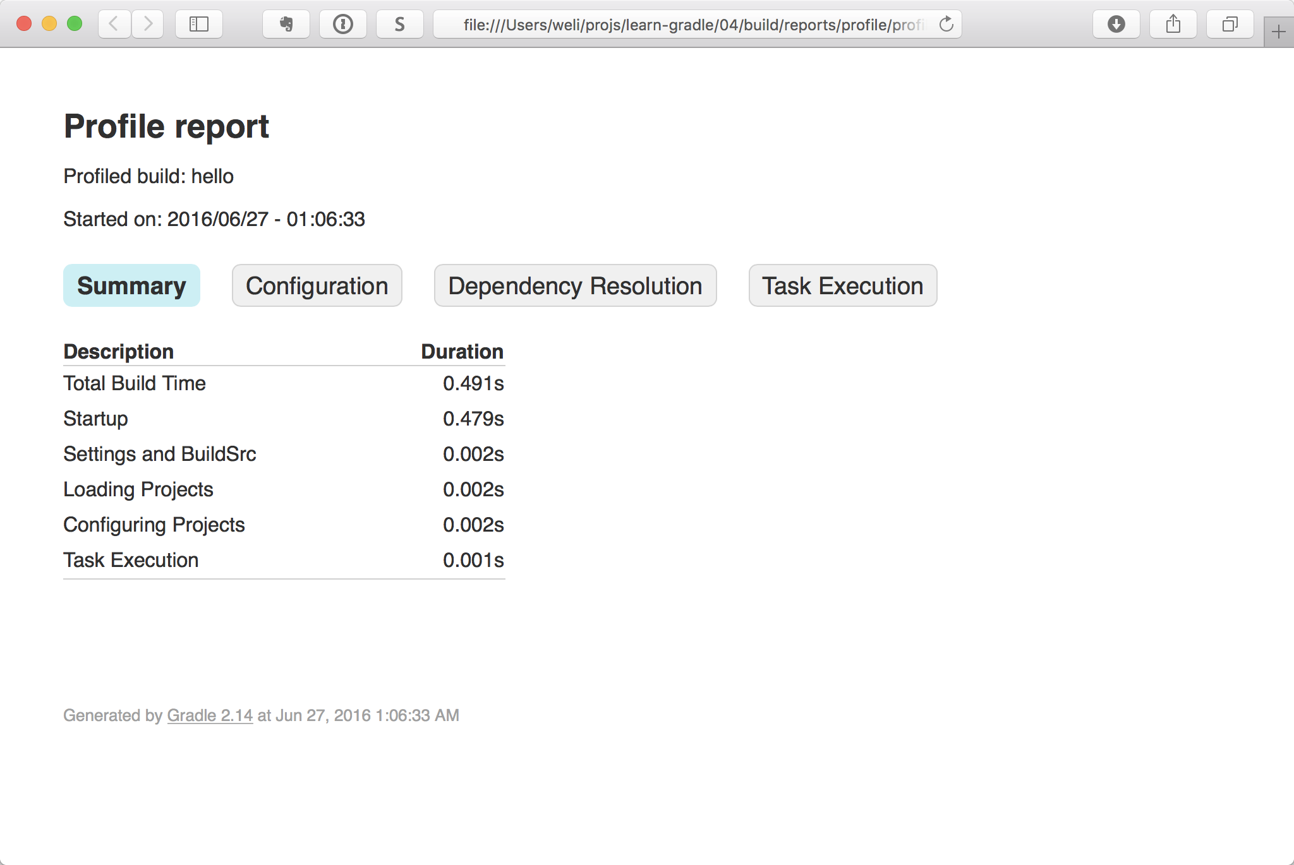The width and height of the screenshot is (1294, 865).
Task: Click the address bar URL field
Action: tap(692, 25)
